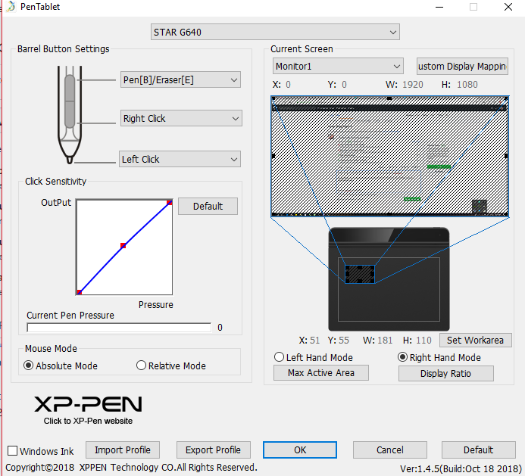This screenshot has height=476, width=525.
Task: Close the PenTablet window
Action: (x=508, y=7)
